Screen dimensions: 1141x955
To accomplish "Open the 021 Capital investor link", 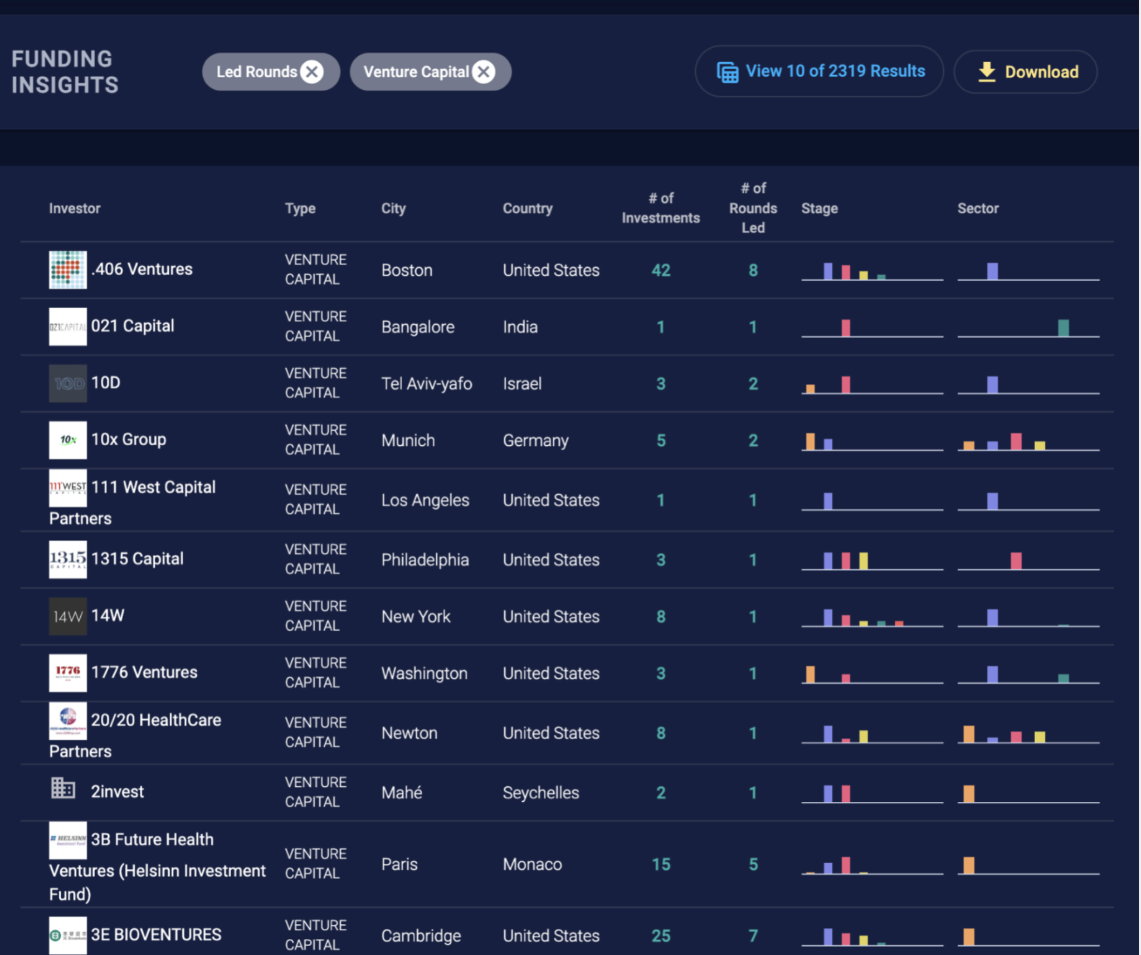I will (133, 326).
